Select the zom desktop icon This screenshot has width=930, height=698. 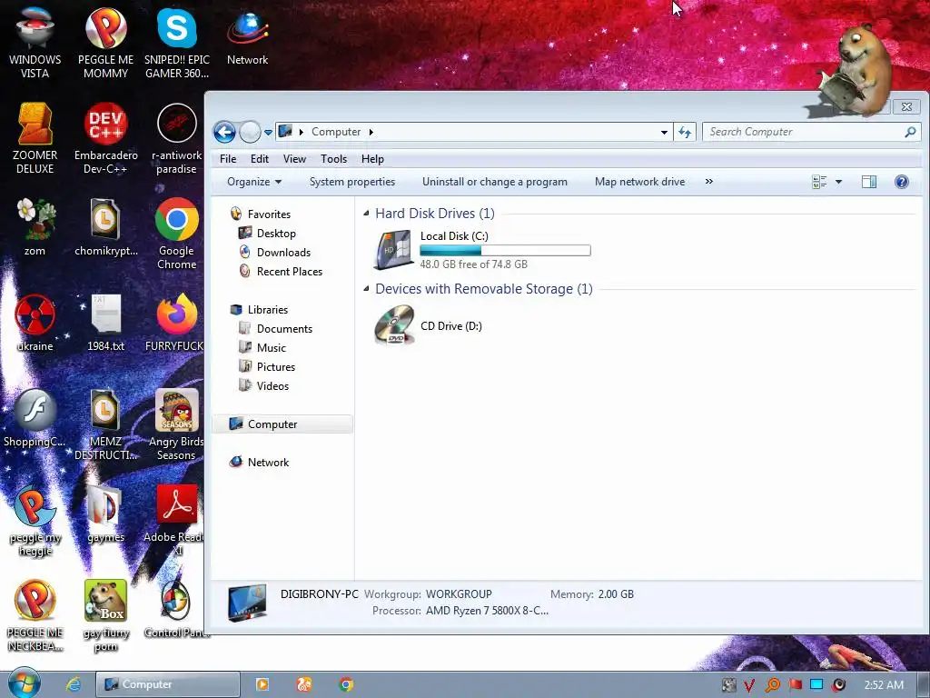35,226
